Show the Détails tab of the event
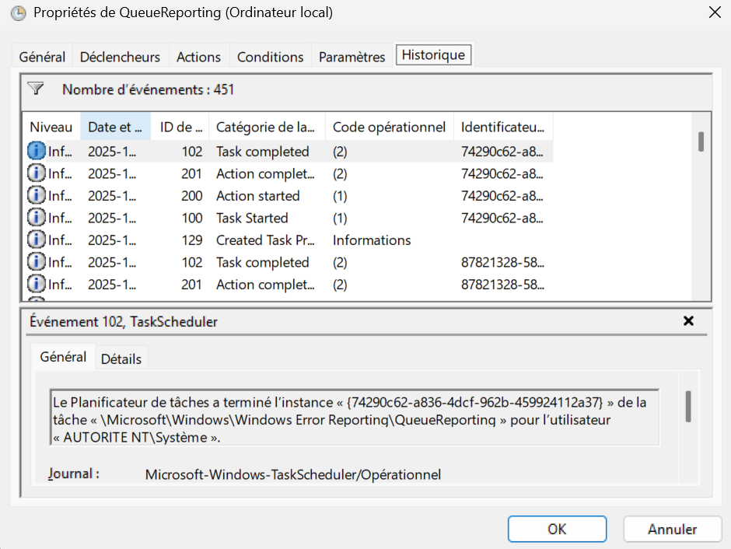 coord(121,358)
